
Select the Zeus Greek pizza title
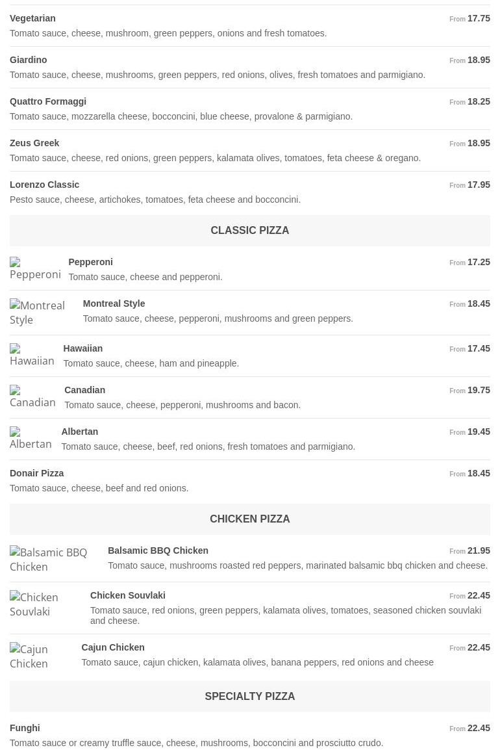coord(34,143)
